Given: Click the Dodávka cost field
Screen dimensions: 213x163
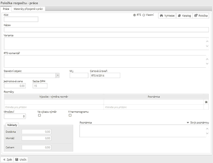Looking at the screenshot, I should pos(36,132).
